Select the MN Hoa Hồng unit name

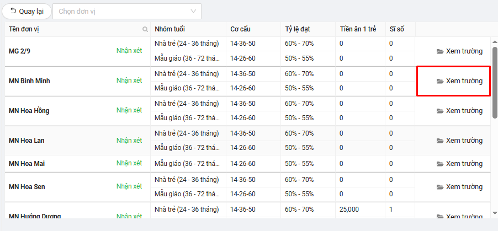29,111
